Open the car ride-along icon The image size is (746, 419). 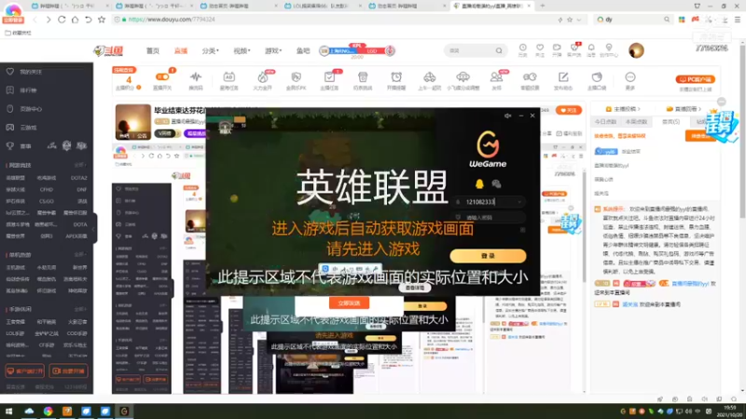[x=430, y=79]
